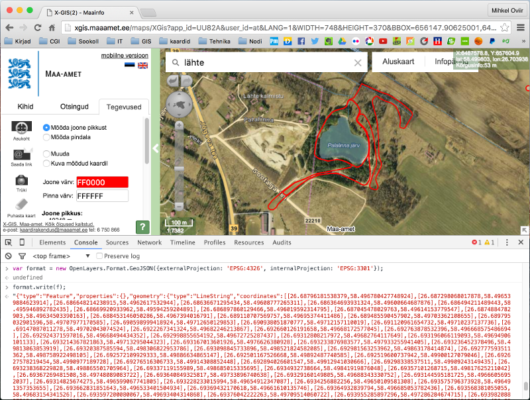Click the Joone värv red color field
Image resolution: width=530 pixels, height=400 pixels.
[x=101, y=182]
